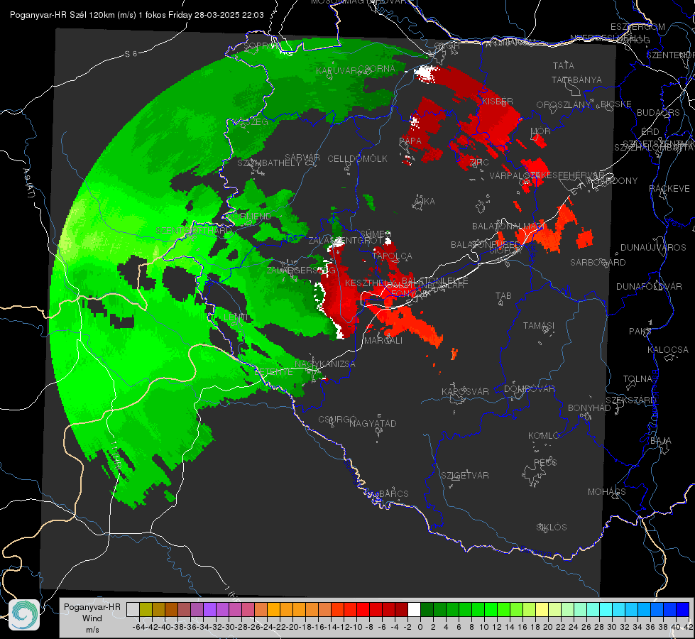Click the MARCALI city label
The width and height of the screenshot is (695, 639).
pos(383,341)
